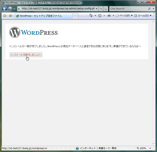This screenshot has width=157, height=152.
Task: Click the Refresh page icon
Action: tap(101, 9)
